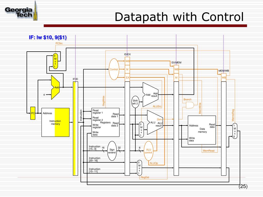Click the 'ALU result' output label

159,124
